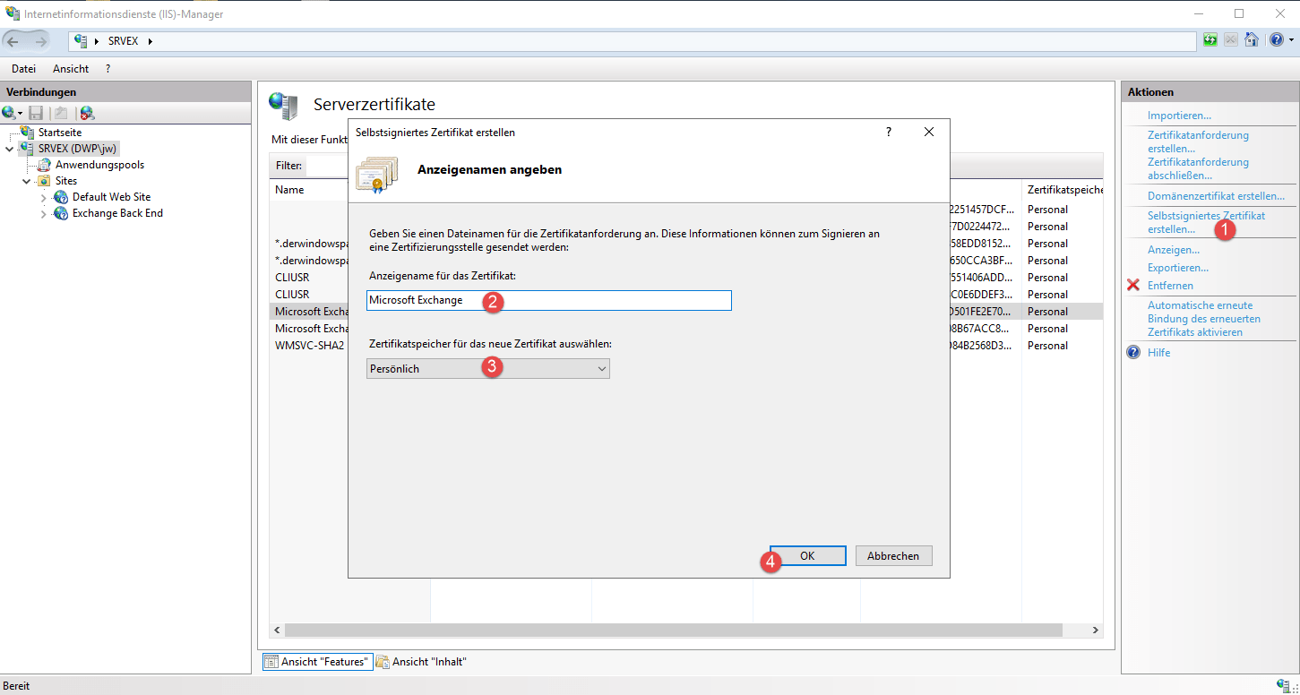Viewport: 1300px width, 695px height.
Task: Click the home icon in the address bar
Action: [1252, 40]
